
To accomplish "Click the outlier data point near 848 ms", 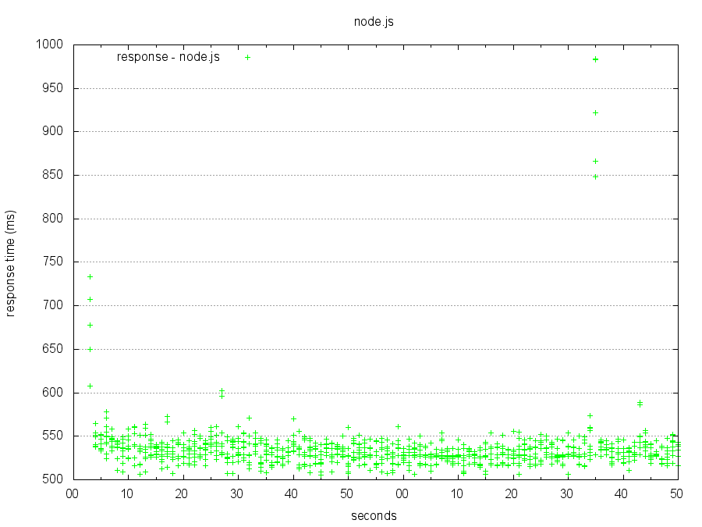I will point(597,176).
